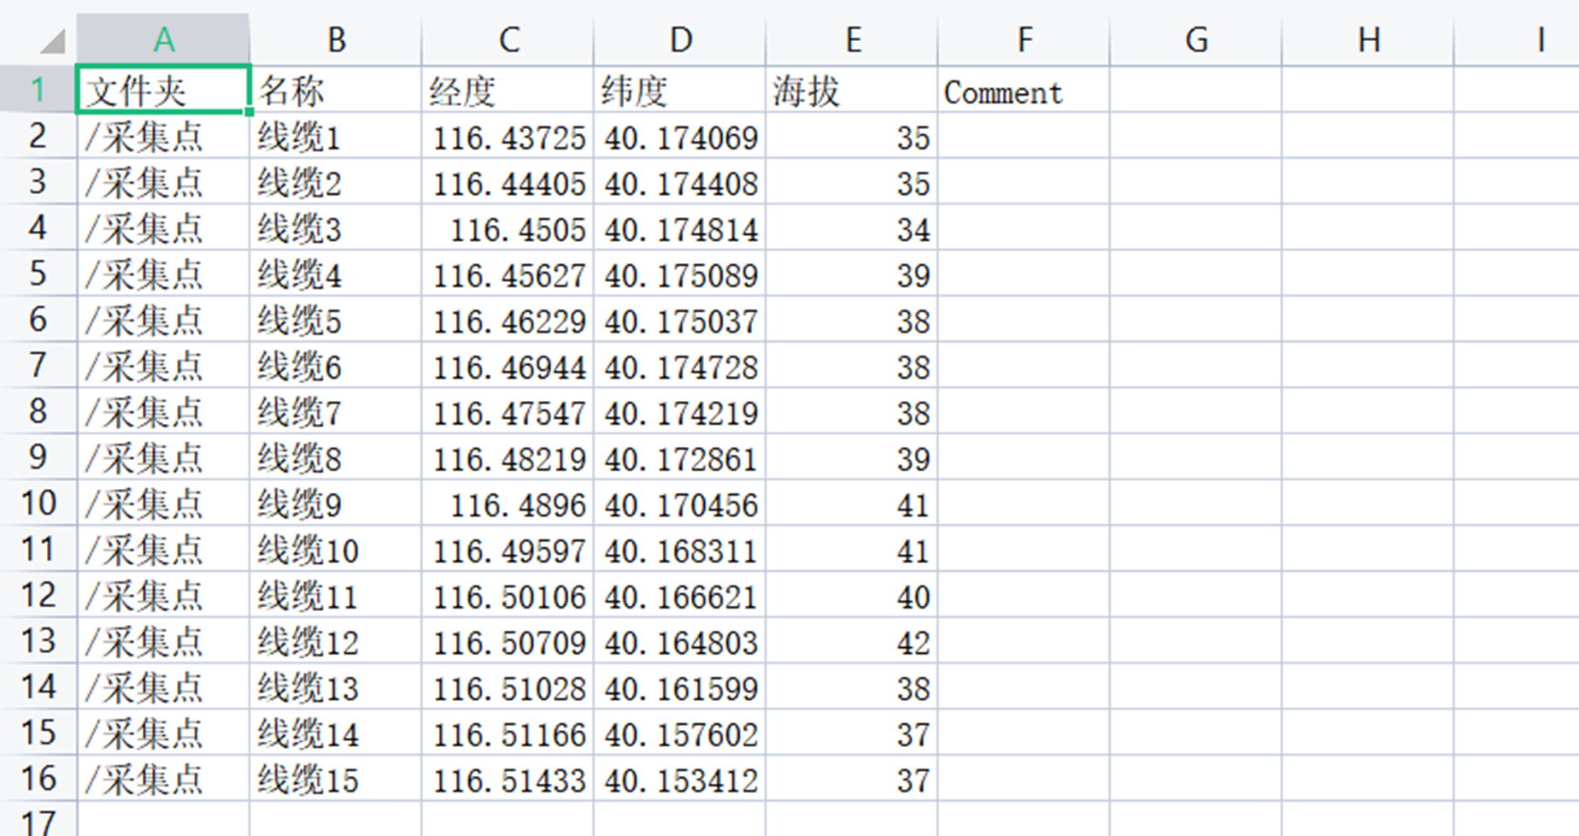Select row header 9
Screen dimensions: 1579x836
(38, 457)
